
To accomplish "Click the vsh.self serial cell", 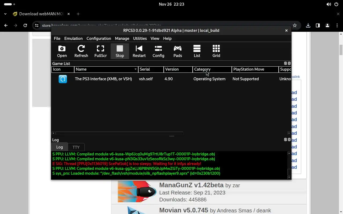I will pyautogui.click(x=146, y=79).
